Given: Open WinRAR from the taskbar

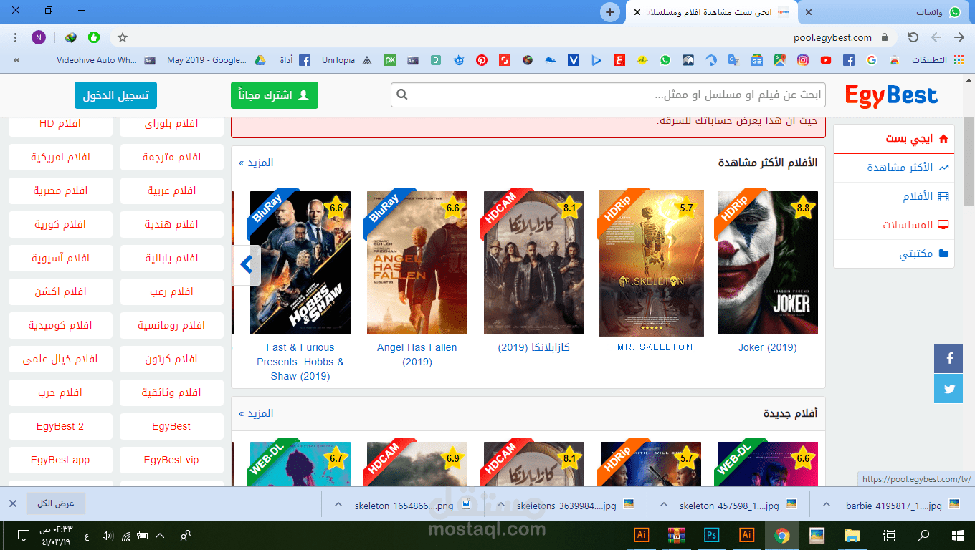Looking at the screenshot, I should (x=677, y=535).
